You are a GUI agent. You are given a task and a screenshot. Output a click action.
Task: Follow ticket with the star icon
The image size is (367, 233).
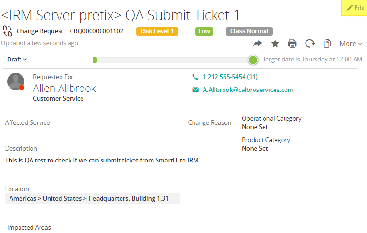[x=275, y=43]
